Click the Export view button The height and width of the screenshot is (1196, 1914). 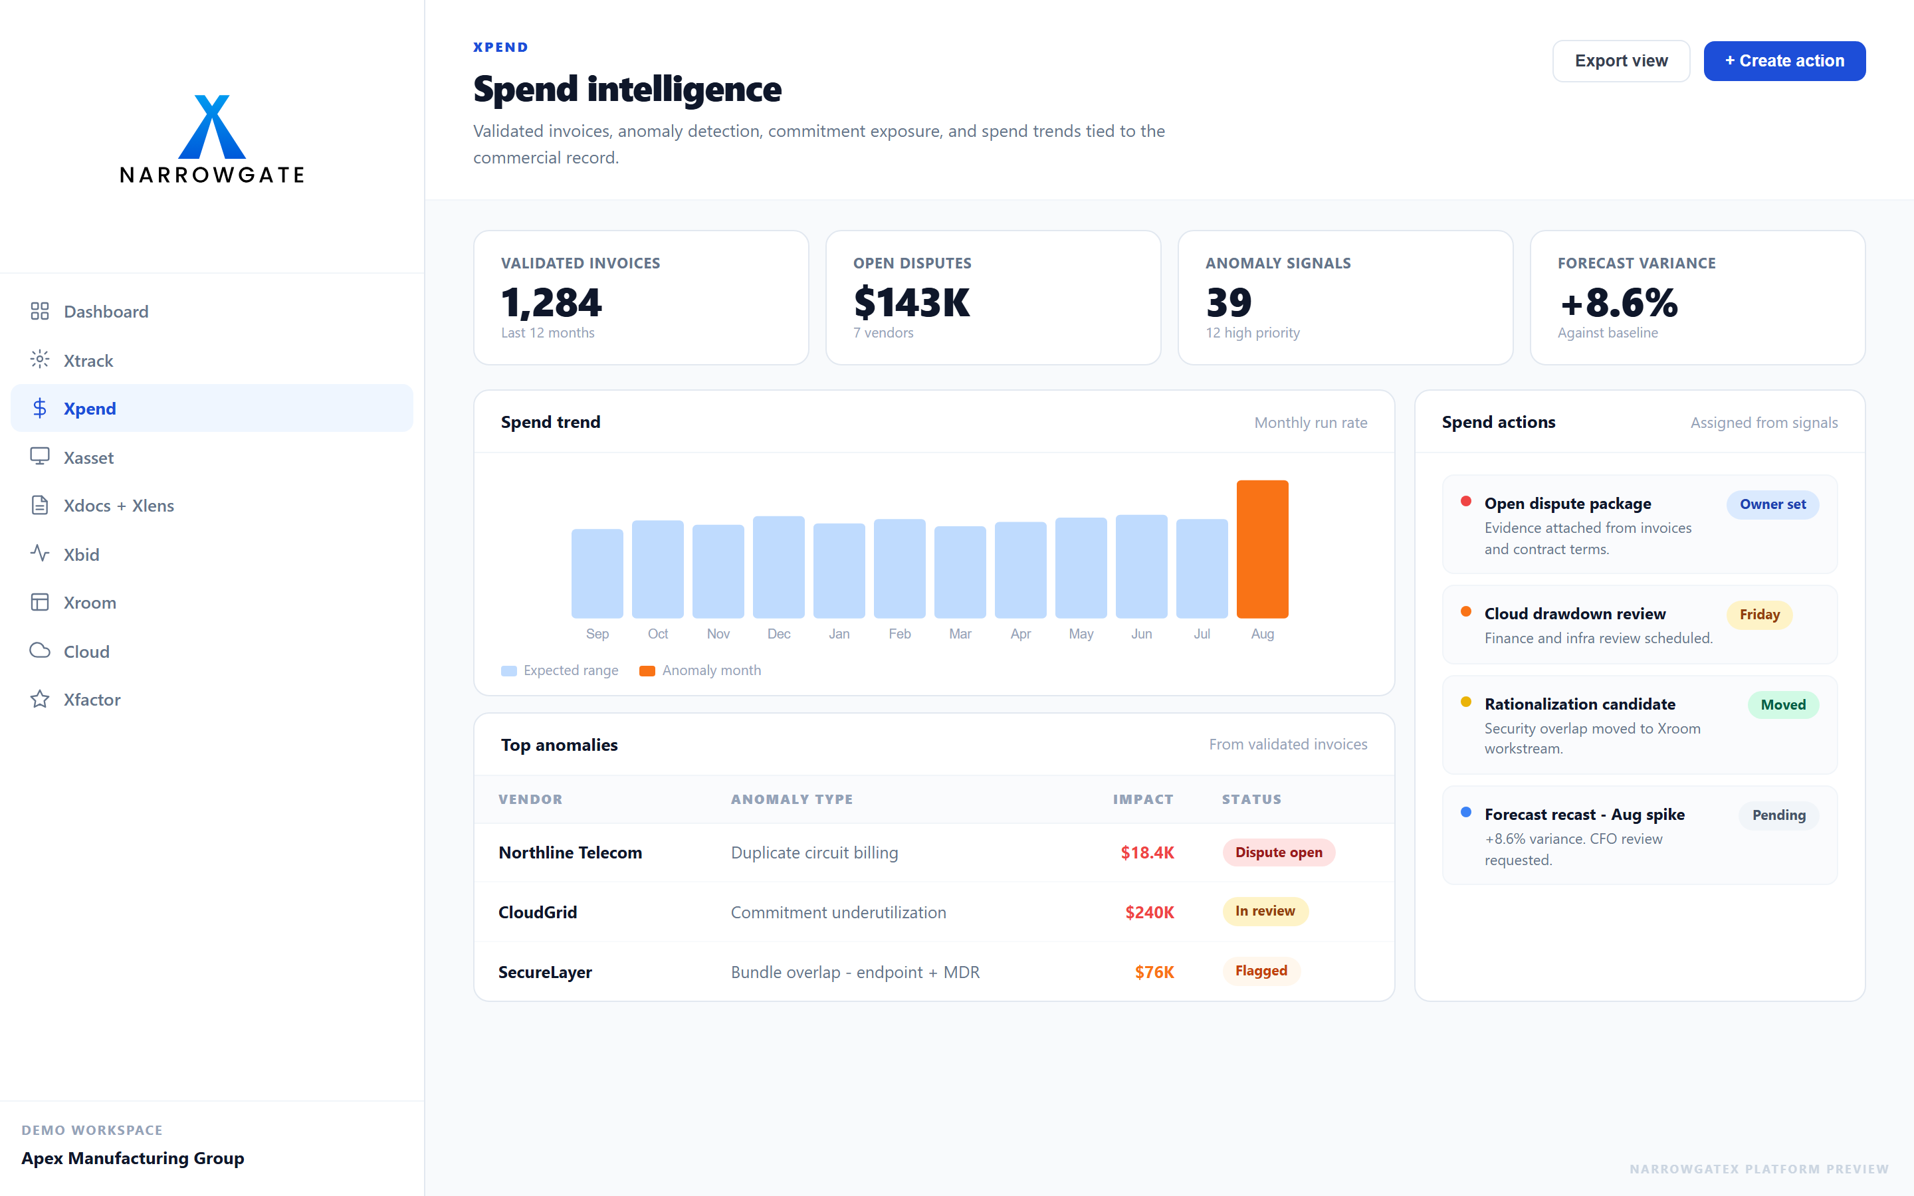[x=1620, y=61]
